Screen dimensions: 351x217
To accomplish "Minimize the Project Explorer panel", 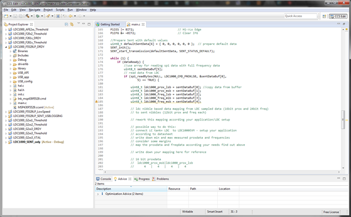I will pyautogui.click(x=83, y=24).
